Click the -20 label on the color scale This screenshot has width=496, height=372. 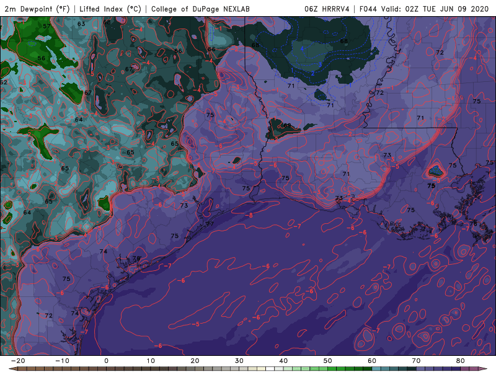(18, 361)
